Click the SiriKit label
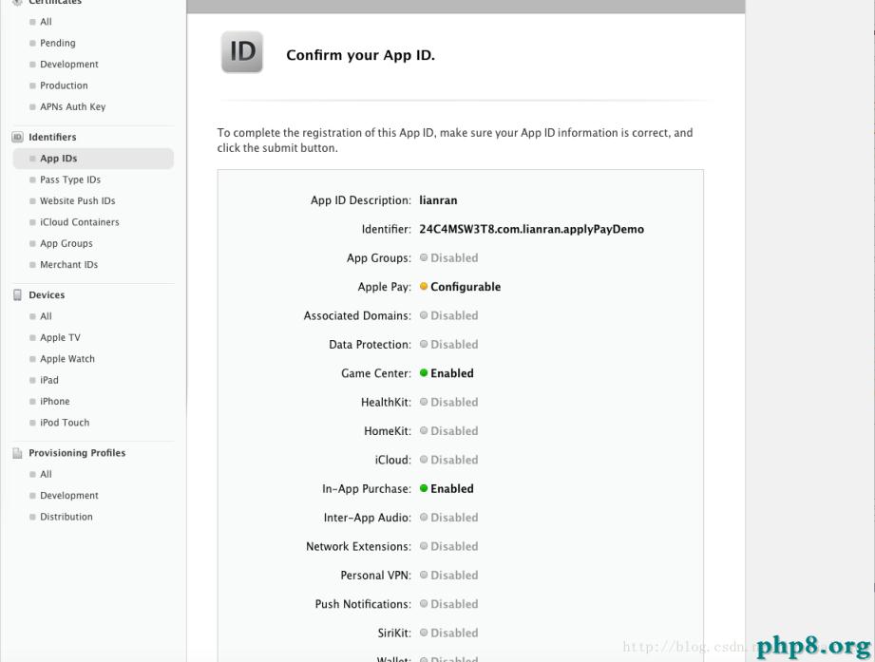875x662 pixels. coord(394,633)
